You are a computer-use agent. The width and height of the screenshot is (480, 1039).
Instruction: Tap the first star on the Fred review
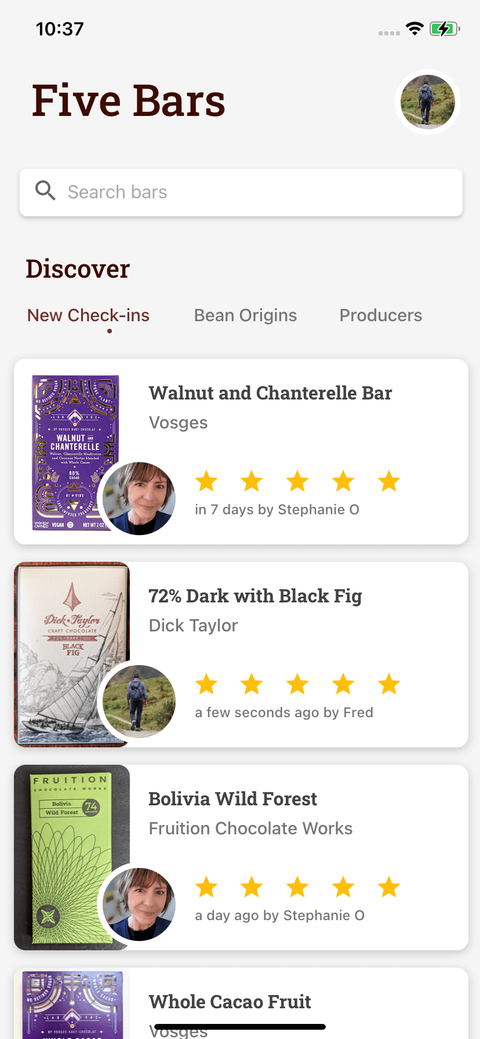tap(206, 684)
